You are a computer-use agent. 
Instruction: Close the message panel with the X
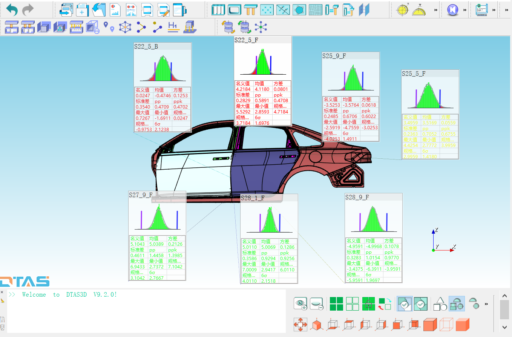(x=2, y=293)
